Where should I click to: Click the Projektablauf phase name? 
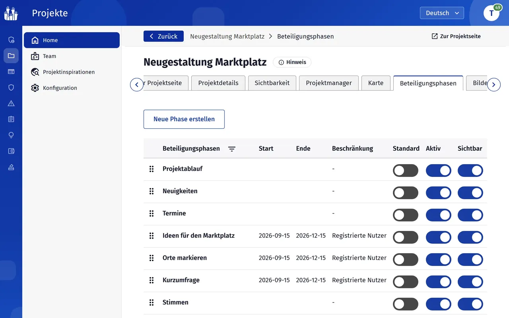coord(183,169)
